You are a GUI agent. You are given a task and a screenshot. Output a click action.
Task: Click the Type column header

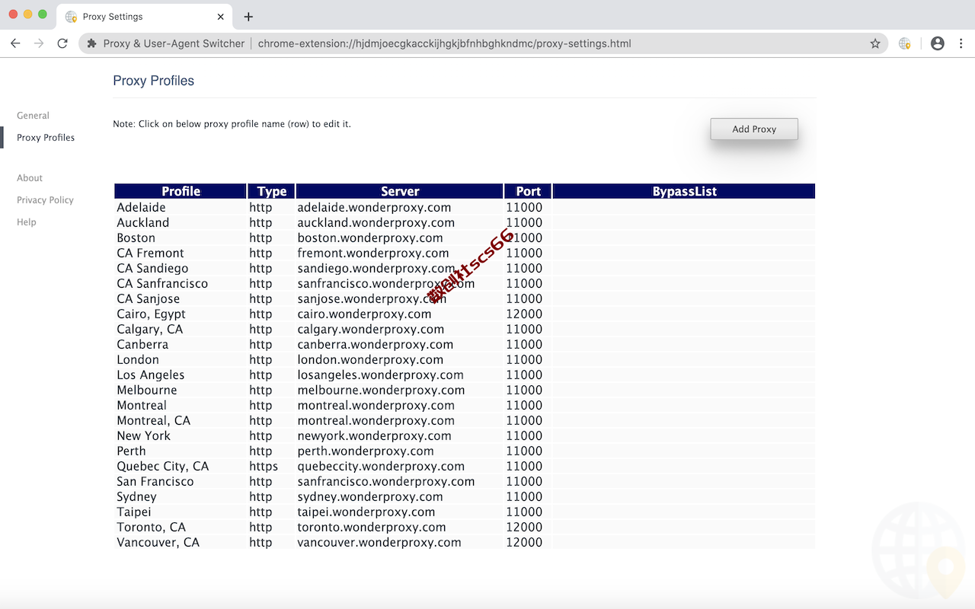tap(272, 191)
